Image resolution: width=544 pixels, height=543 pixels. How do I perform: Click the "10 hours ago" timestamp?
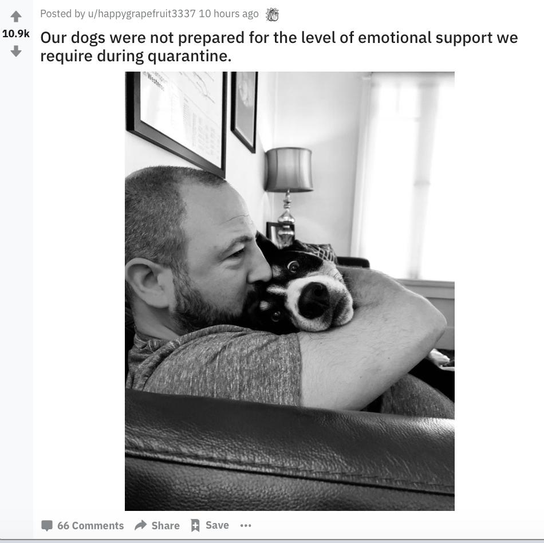point(228,14)
